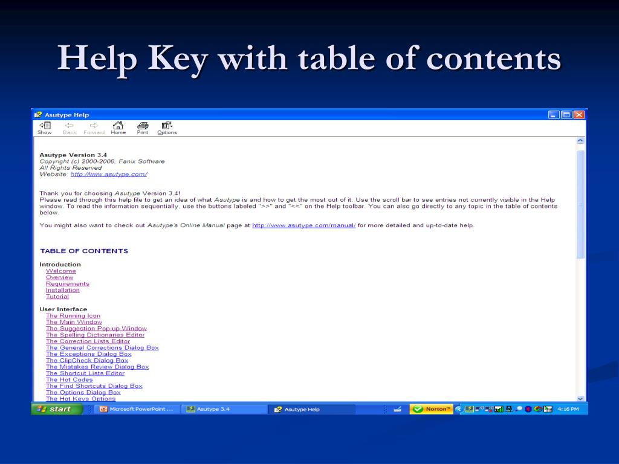
Task: Maximize the Asutype Help window
Action: [x=566, y=115]
